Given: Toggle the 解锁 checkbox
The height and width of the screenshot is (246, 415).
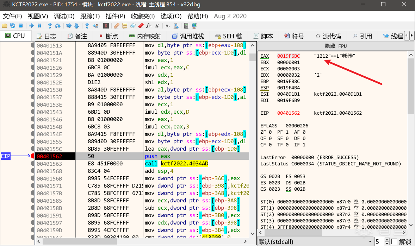Looking at the screenshot, I should pyautogui.click(x=394, y=241).
